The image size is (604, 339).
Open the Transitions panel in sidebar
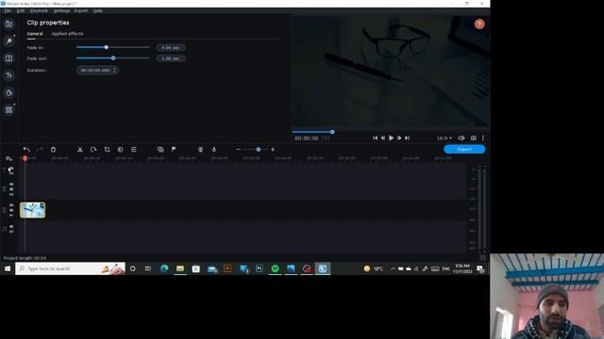[x=8, y=58]
